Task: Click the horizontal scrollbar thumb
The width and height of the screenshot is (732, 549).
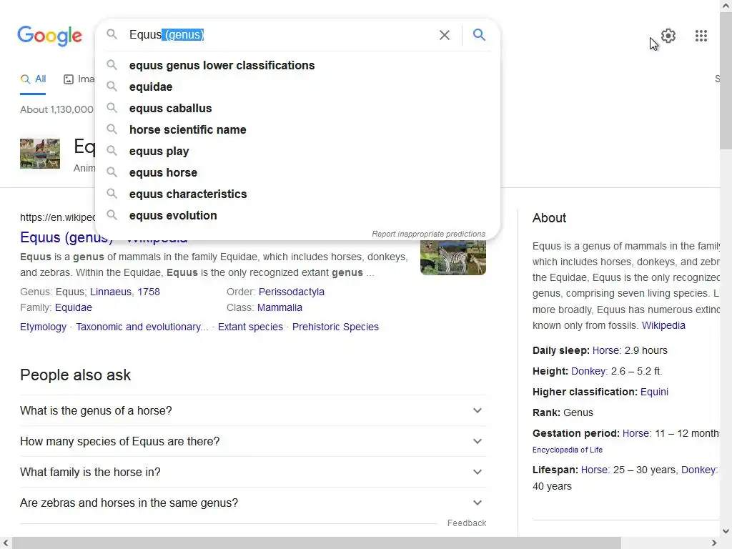Action: pyautogui.click(x=317, y=543)
